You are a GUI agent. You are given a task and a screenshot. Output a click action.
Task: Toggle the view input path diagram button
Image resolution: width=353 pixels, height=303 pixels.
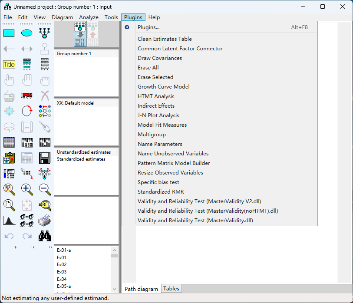[80, 34]
